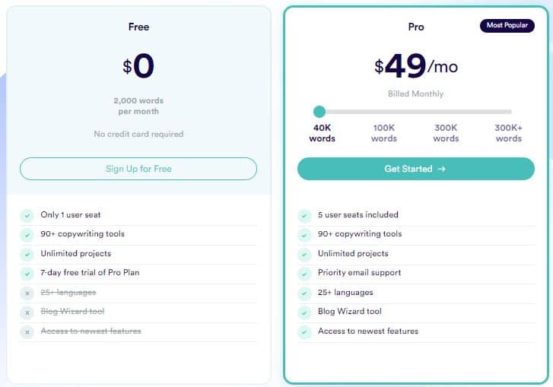Viewport: 553px width, 387px height.
Task: Click the Pro plan title heading
Action: pyautogui.click(x=416, y=27)
